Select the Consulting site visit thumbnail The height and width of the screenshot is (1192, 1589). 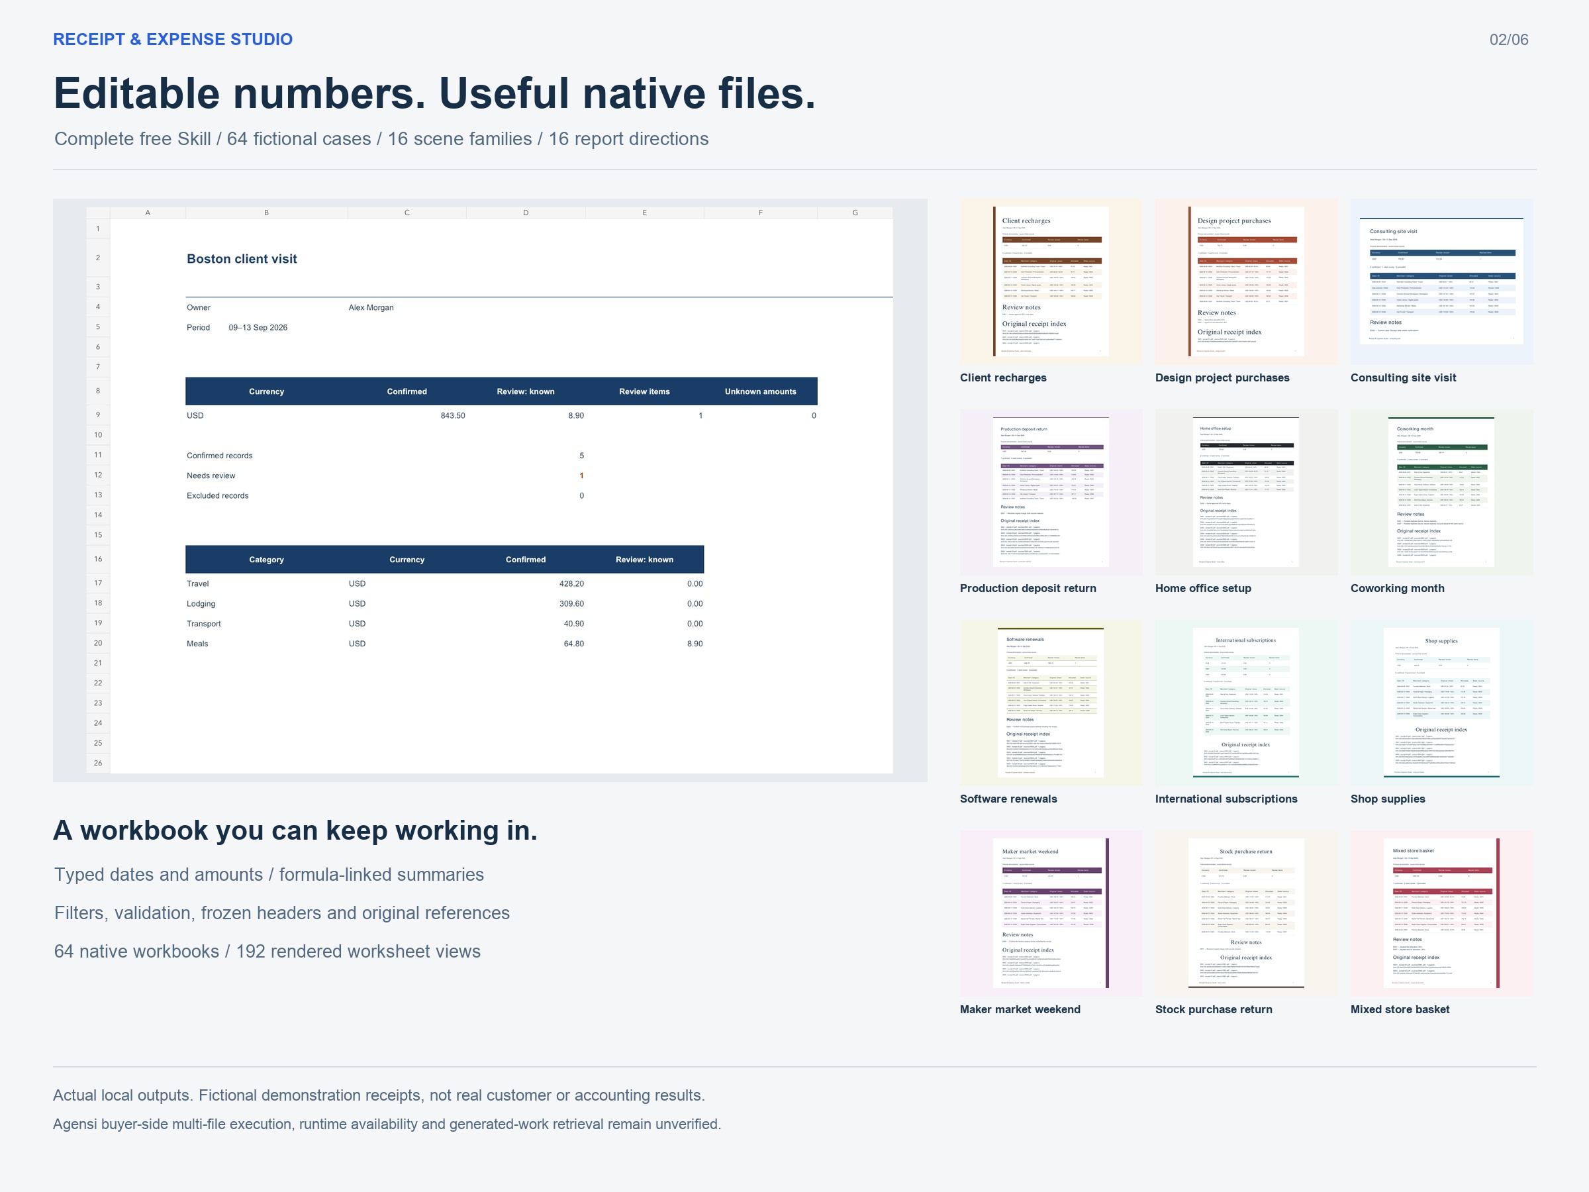[x=1442, y=281]
